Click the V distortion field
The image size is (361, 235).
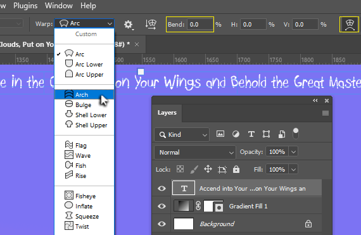[x=305, y=25]
